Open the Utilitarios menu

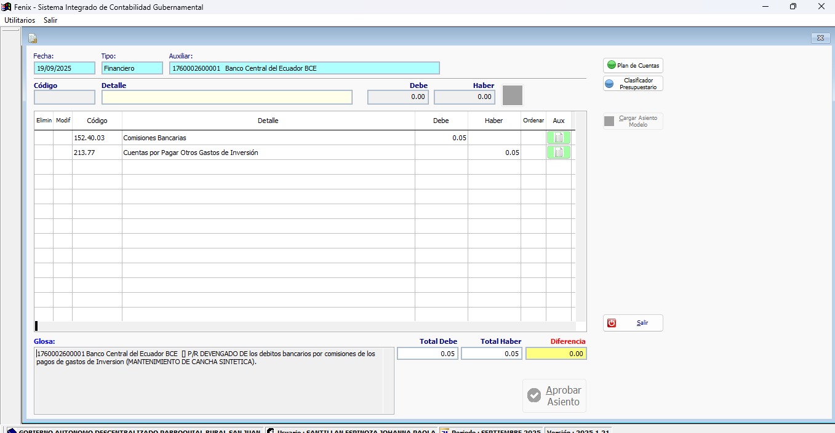20,20
